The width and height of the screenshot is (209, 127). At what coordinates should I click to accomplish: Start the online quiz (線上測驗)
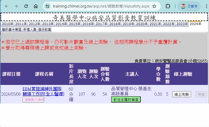coord(182,94)
